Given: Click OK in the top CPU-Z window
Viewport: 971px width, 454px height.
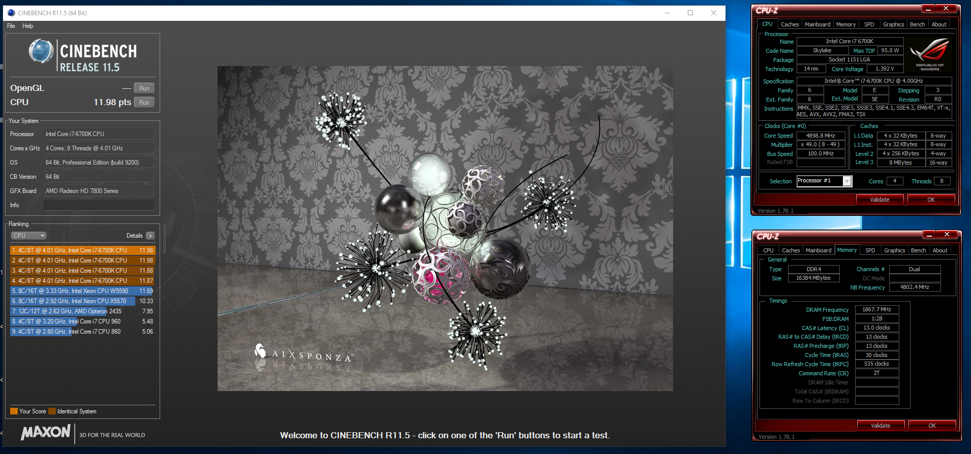Looking at the screenshot, I should [931, 200].
